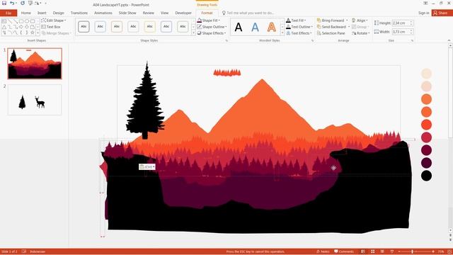Open the Rotate dropdown
453x255 pixels.
tap(361, 33)
